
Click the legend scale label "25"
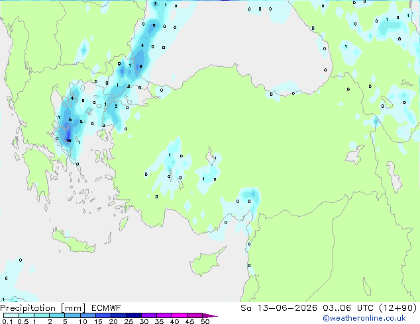coord(129,321)
